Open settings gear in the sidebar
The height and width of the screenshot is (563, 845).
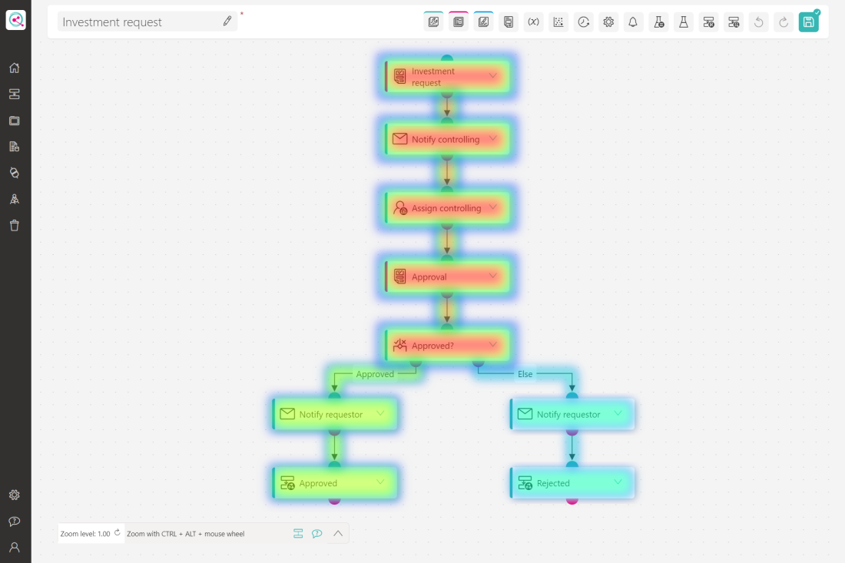15,495
